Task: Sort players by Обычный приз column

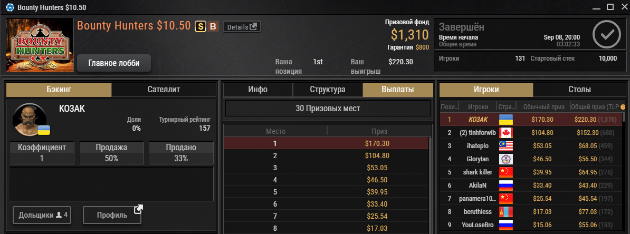Action: click(544, 107)
